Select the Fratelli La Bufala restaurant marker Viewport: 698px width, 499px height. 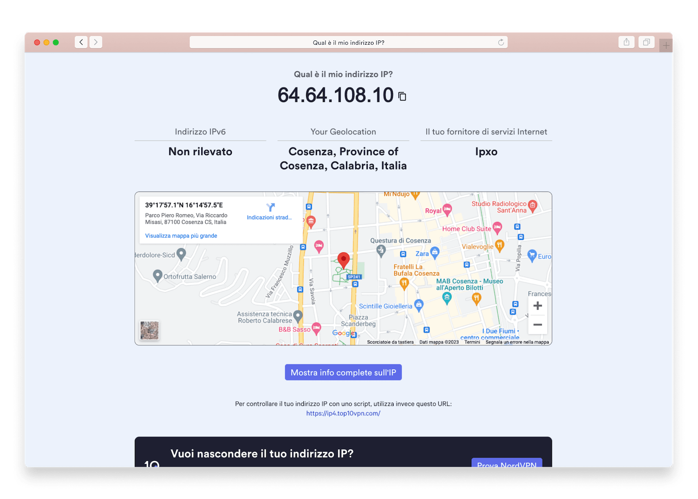404,284
